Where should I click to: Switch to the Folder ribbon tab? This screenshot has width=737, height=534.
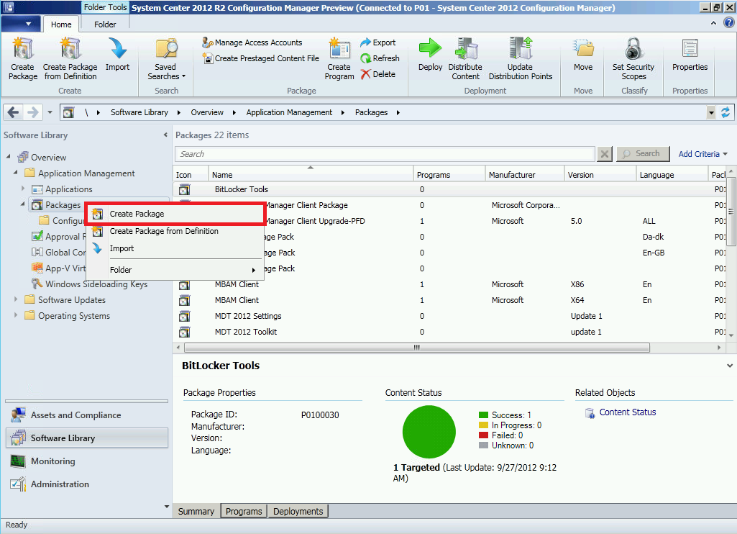(x=105, y=24)
